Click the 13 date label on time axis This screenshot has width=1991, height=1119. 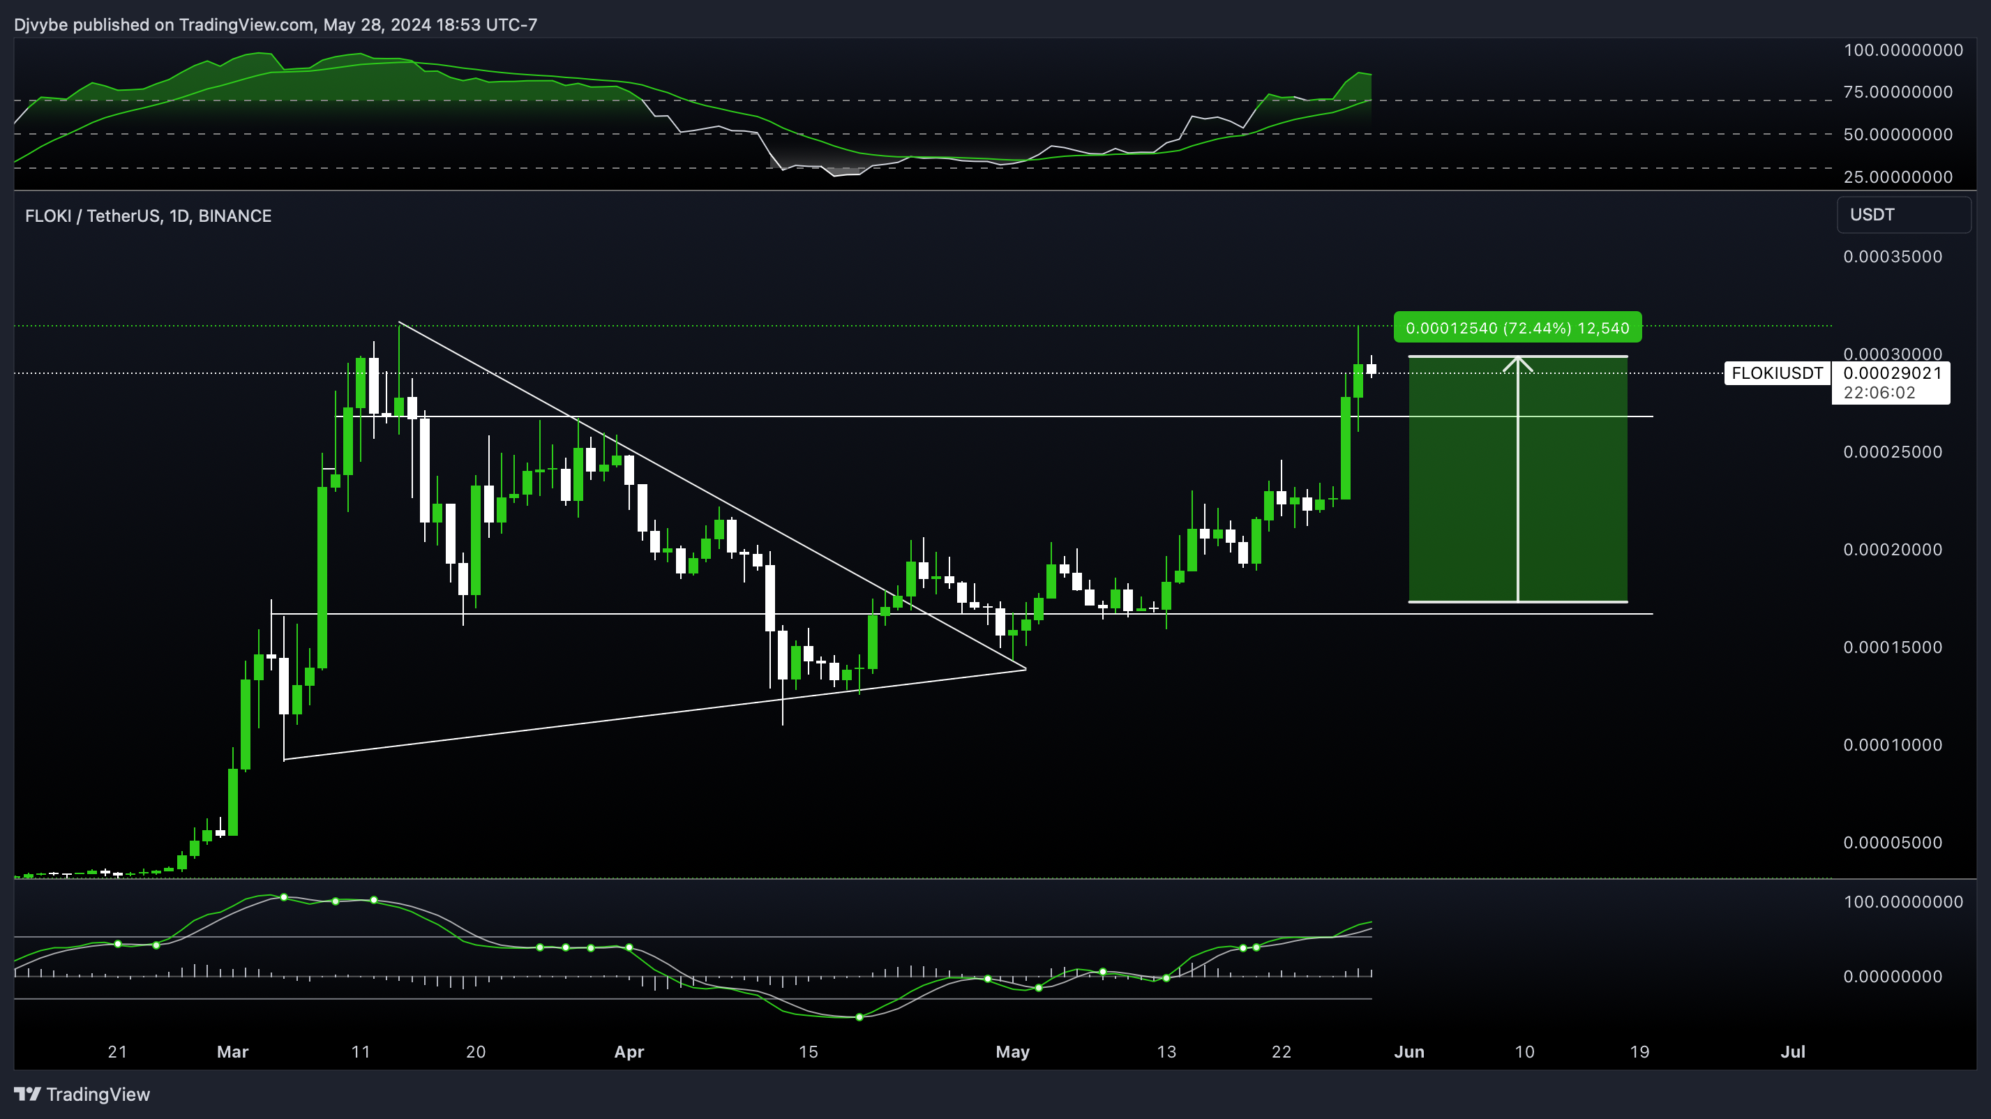1166,1052
